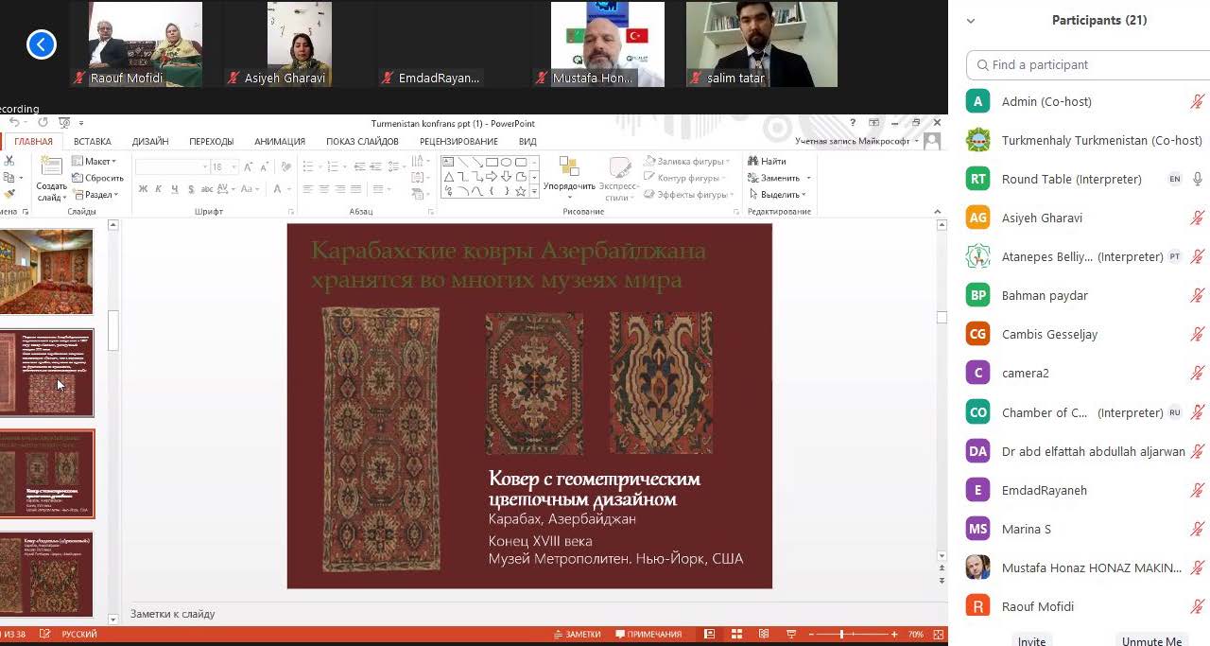
Task: Click the Redo/repeat icon in quick access toolbar
Action: click(43, 123)
